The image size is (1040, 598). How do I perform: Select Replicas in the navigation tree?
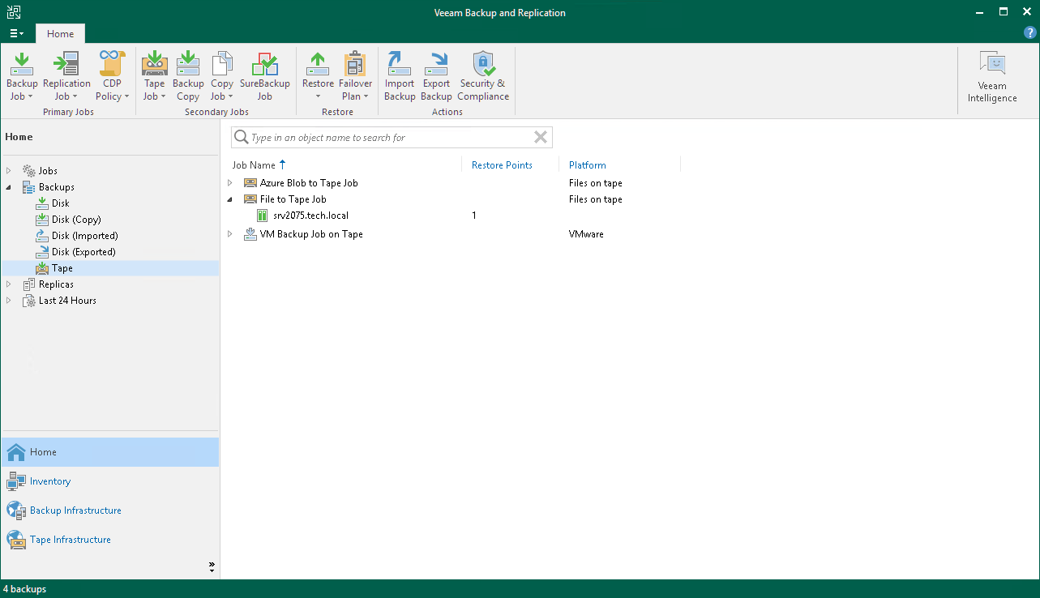(x=56, y=284)
